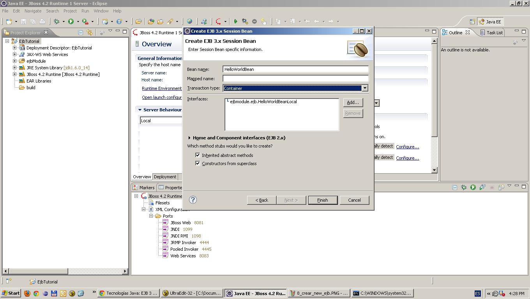
Task: Click the green Run icon in the toolbar
Action: 70,21
